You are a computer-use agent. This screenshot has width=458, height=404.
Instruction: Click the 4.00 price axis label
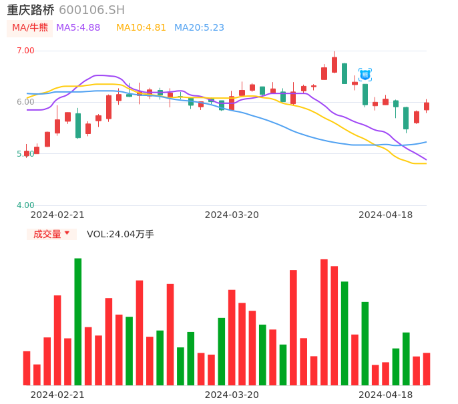[25, 205]
